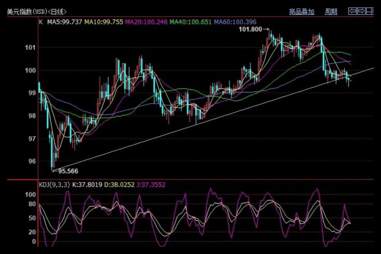The height and width of the screenshot is (254, 381).
Task: Click the KDJ(9,3,3) indicator name
Action: click(x=54, y=185)
